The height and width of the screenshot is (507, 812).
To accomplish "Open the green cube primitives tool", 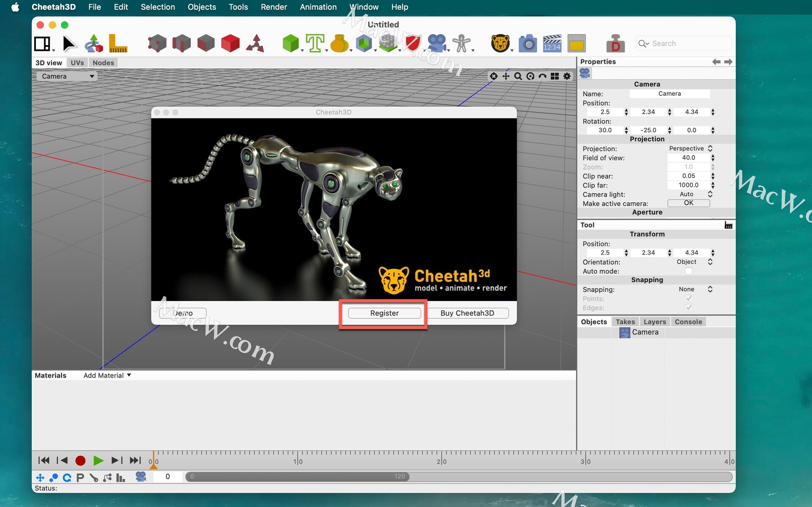I will click(291, 44).
